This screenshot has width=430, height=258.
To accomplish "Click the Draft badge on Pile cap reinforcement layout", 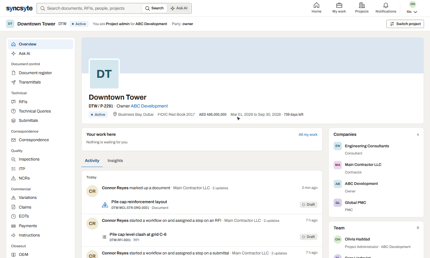I will 309,205.
